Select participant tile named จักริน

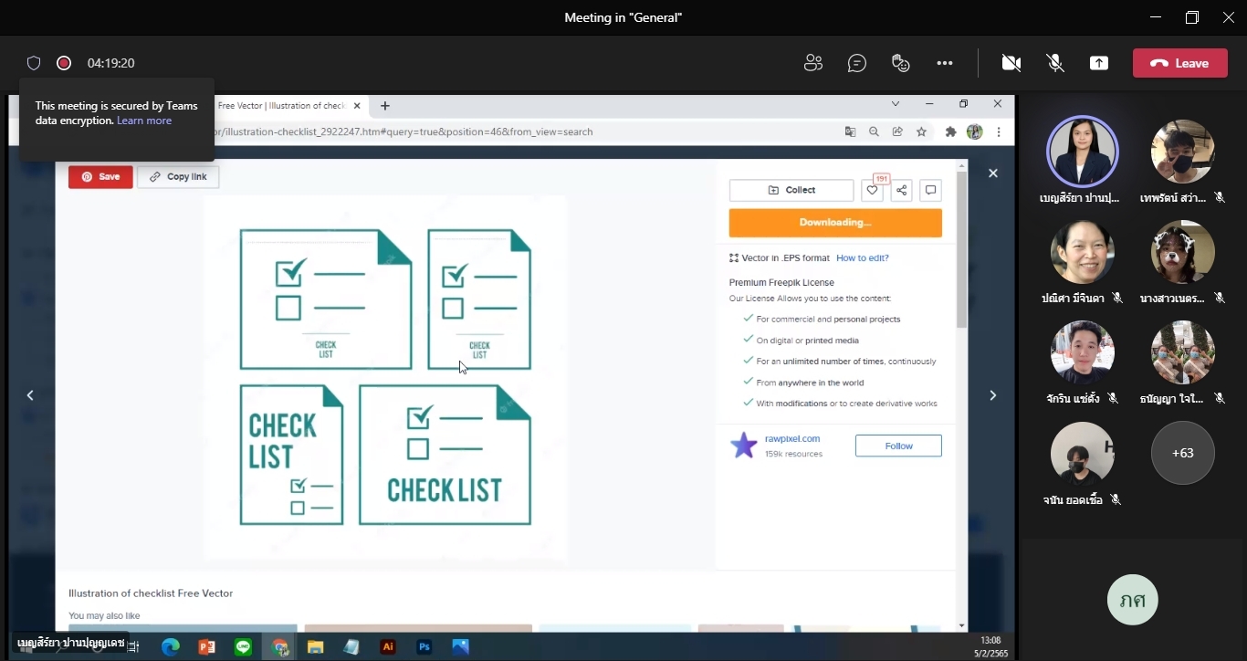point(1082,352)
